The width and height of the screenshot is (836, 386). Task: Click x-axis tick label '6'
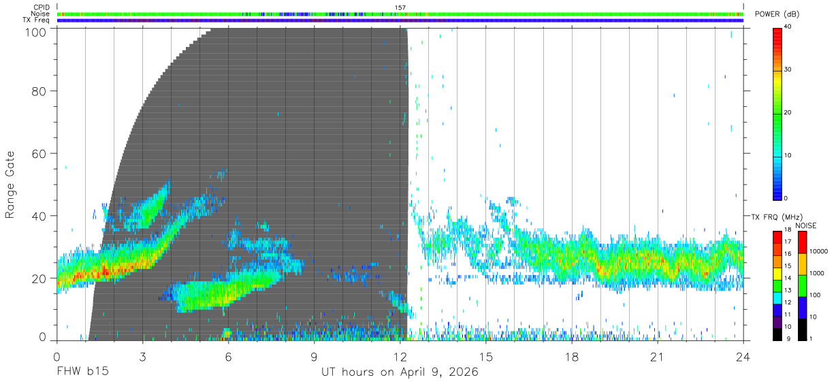coord(228,356)
